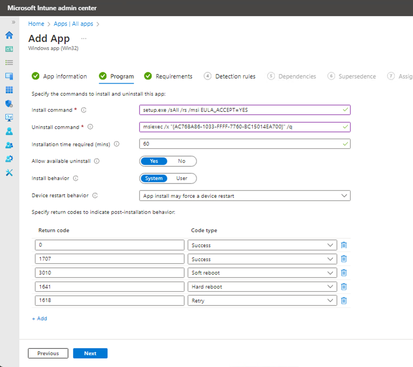Edit the Uninstall command field

[x=245, y=127]
